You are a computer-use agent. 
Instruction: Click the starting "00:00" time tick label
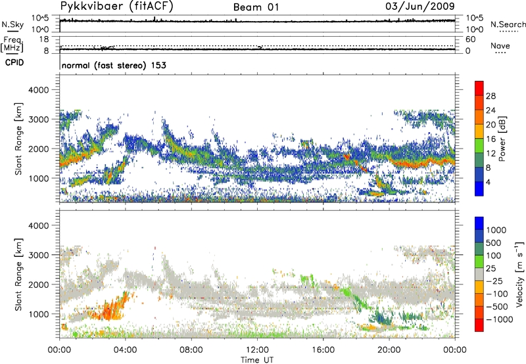tap(59, 350)
